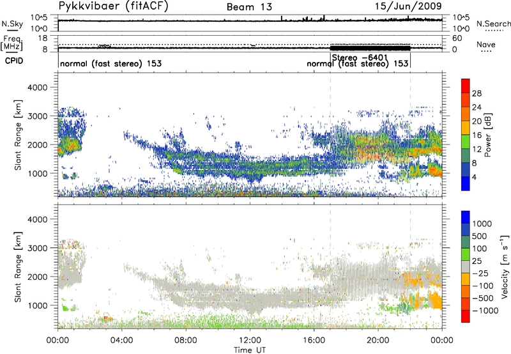Click the blue top segment of the Velocity colorbar

click(466, 217)
